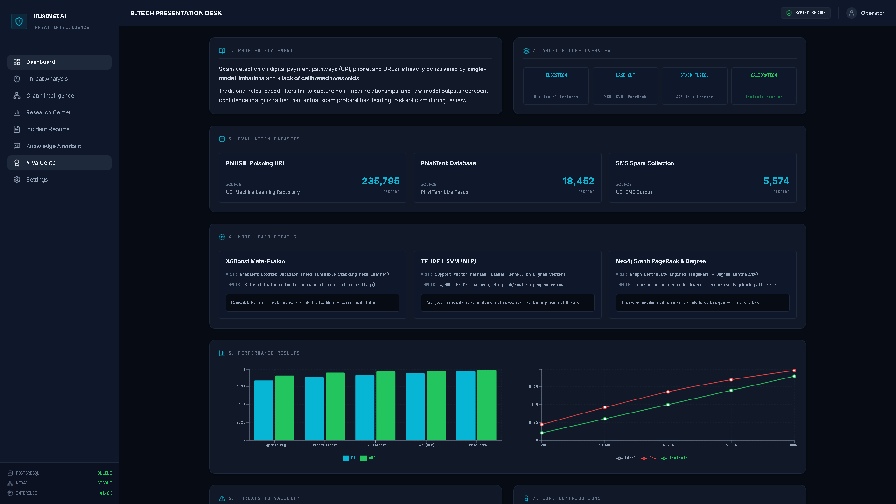Select the Calibration architecture card
Viewport: 896px width, 504px height.
pyautogui.click(x=764, y=86)
